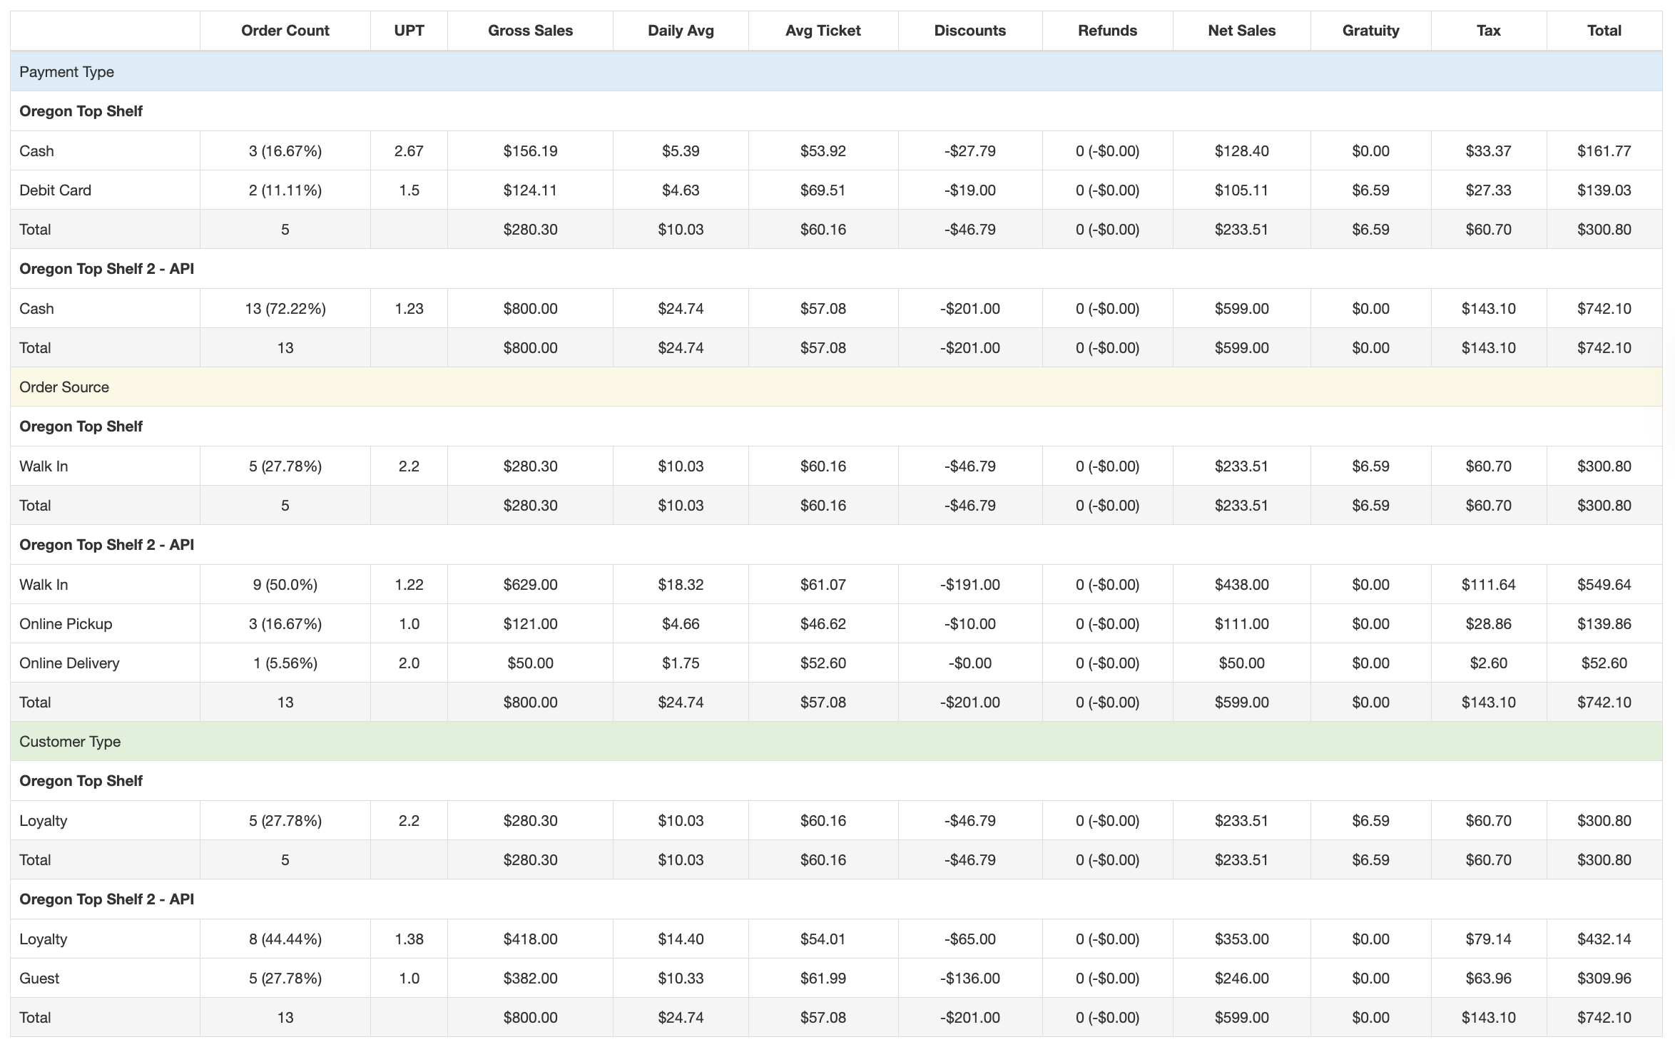Click the $69.51 Debit Card avg ticket
1675x1047 pixels.
pos(823,190)
